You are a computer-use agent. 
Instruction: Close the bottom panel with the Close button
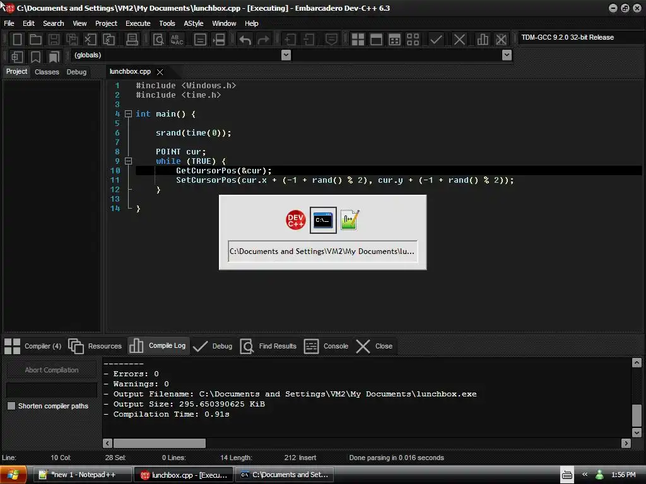click(x=374, y=346)
